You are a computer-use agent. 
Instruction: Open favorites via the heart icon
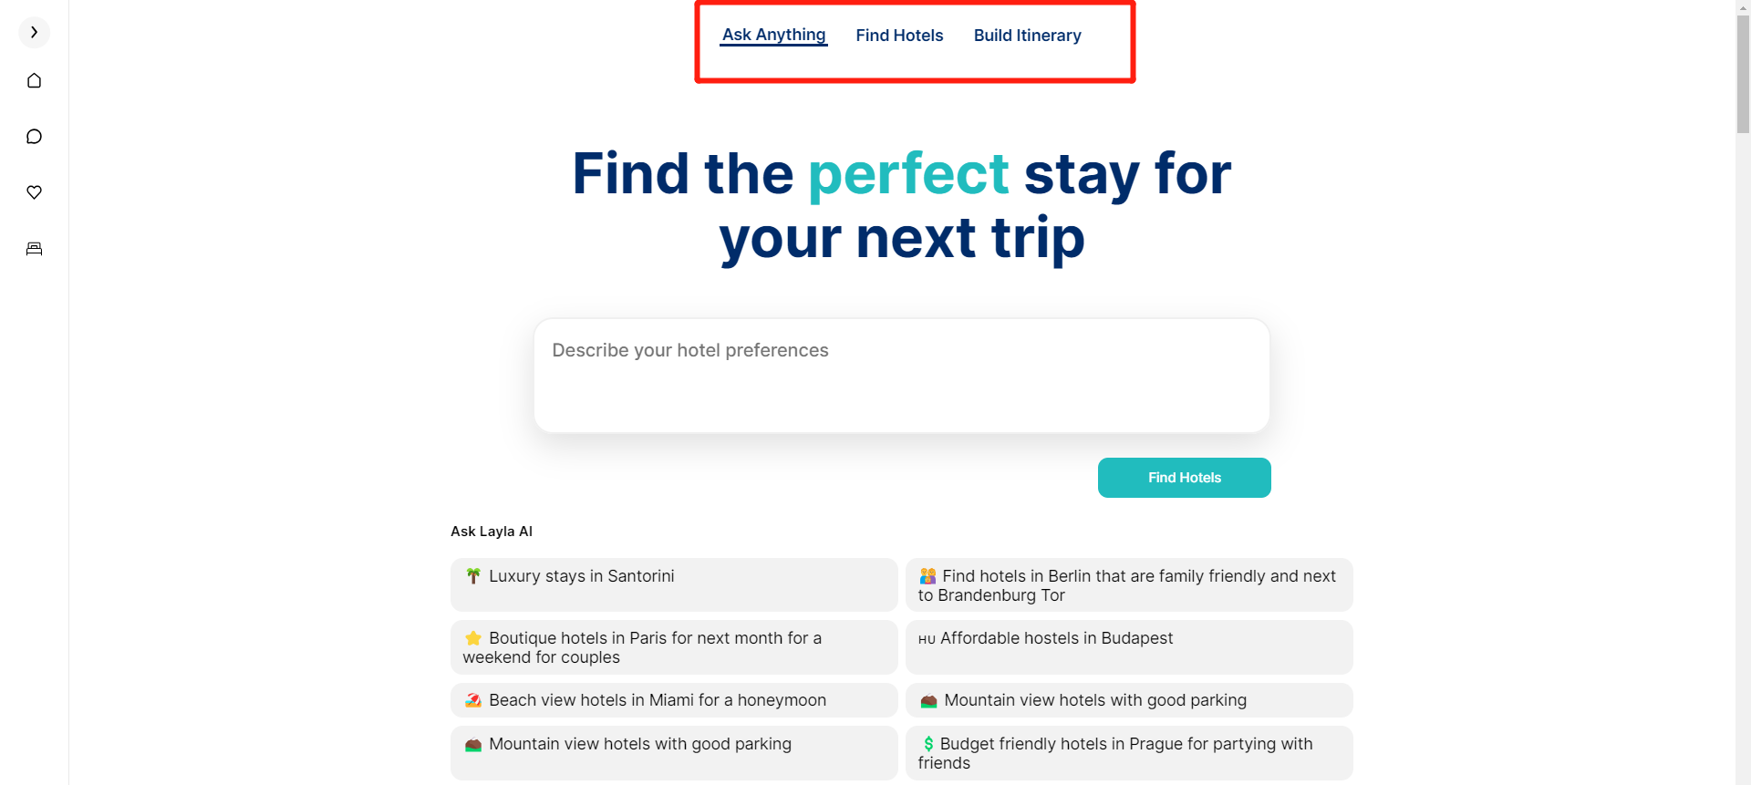tap(34, 192)
